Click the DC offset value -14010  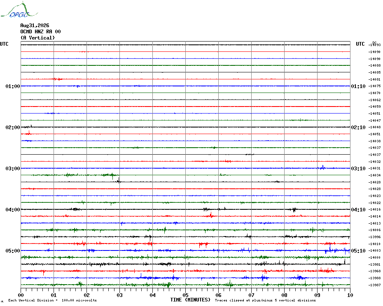tap(374, 244)
